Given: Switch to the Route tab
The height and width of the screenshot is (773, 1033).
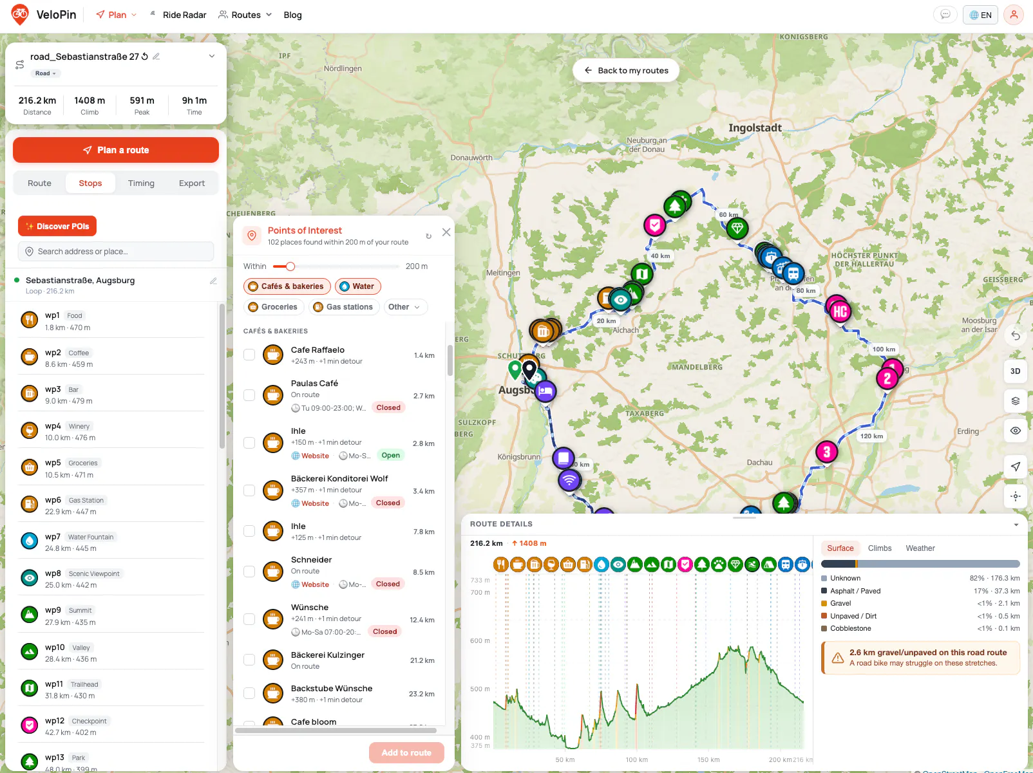Looking at the screenshot, I should 39,183.
